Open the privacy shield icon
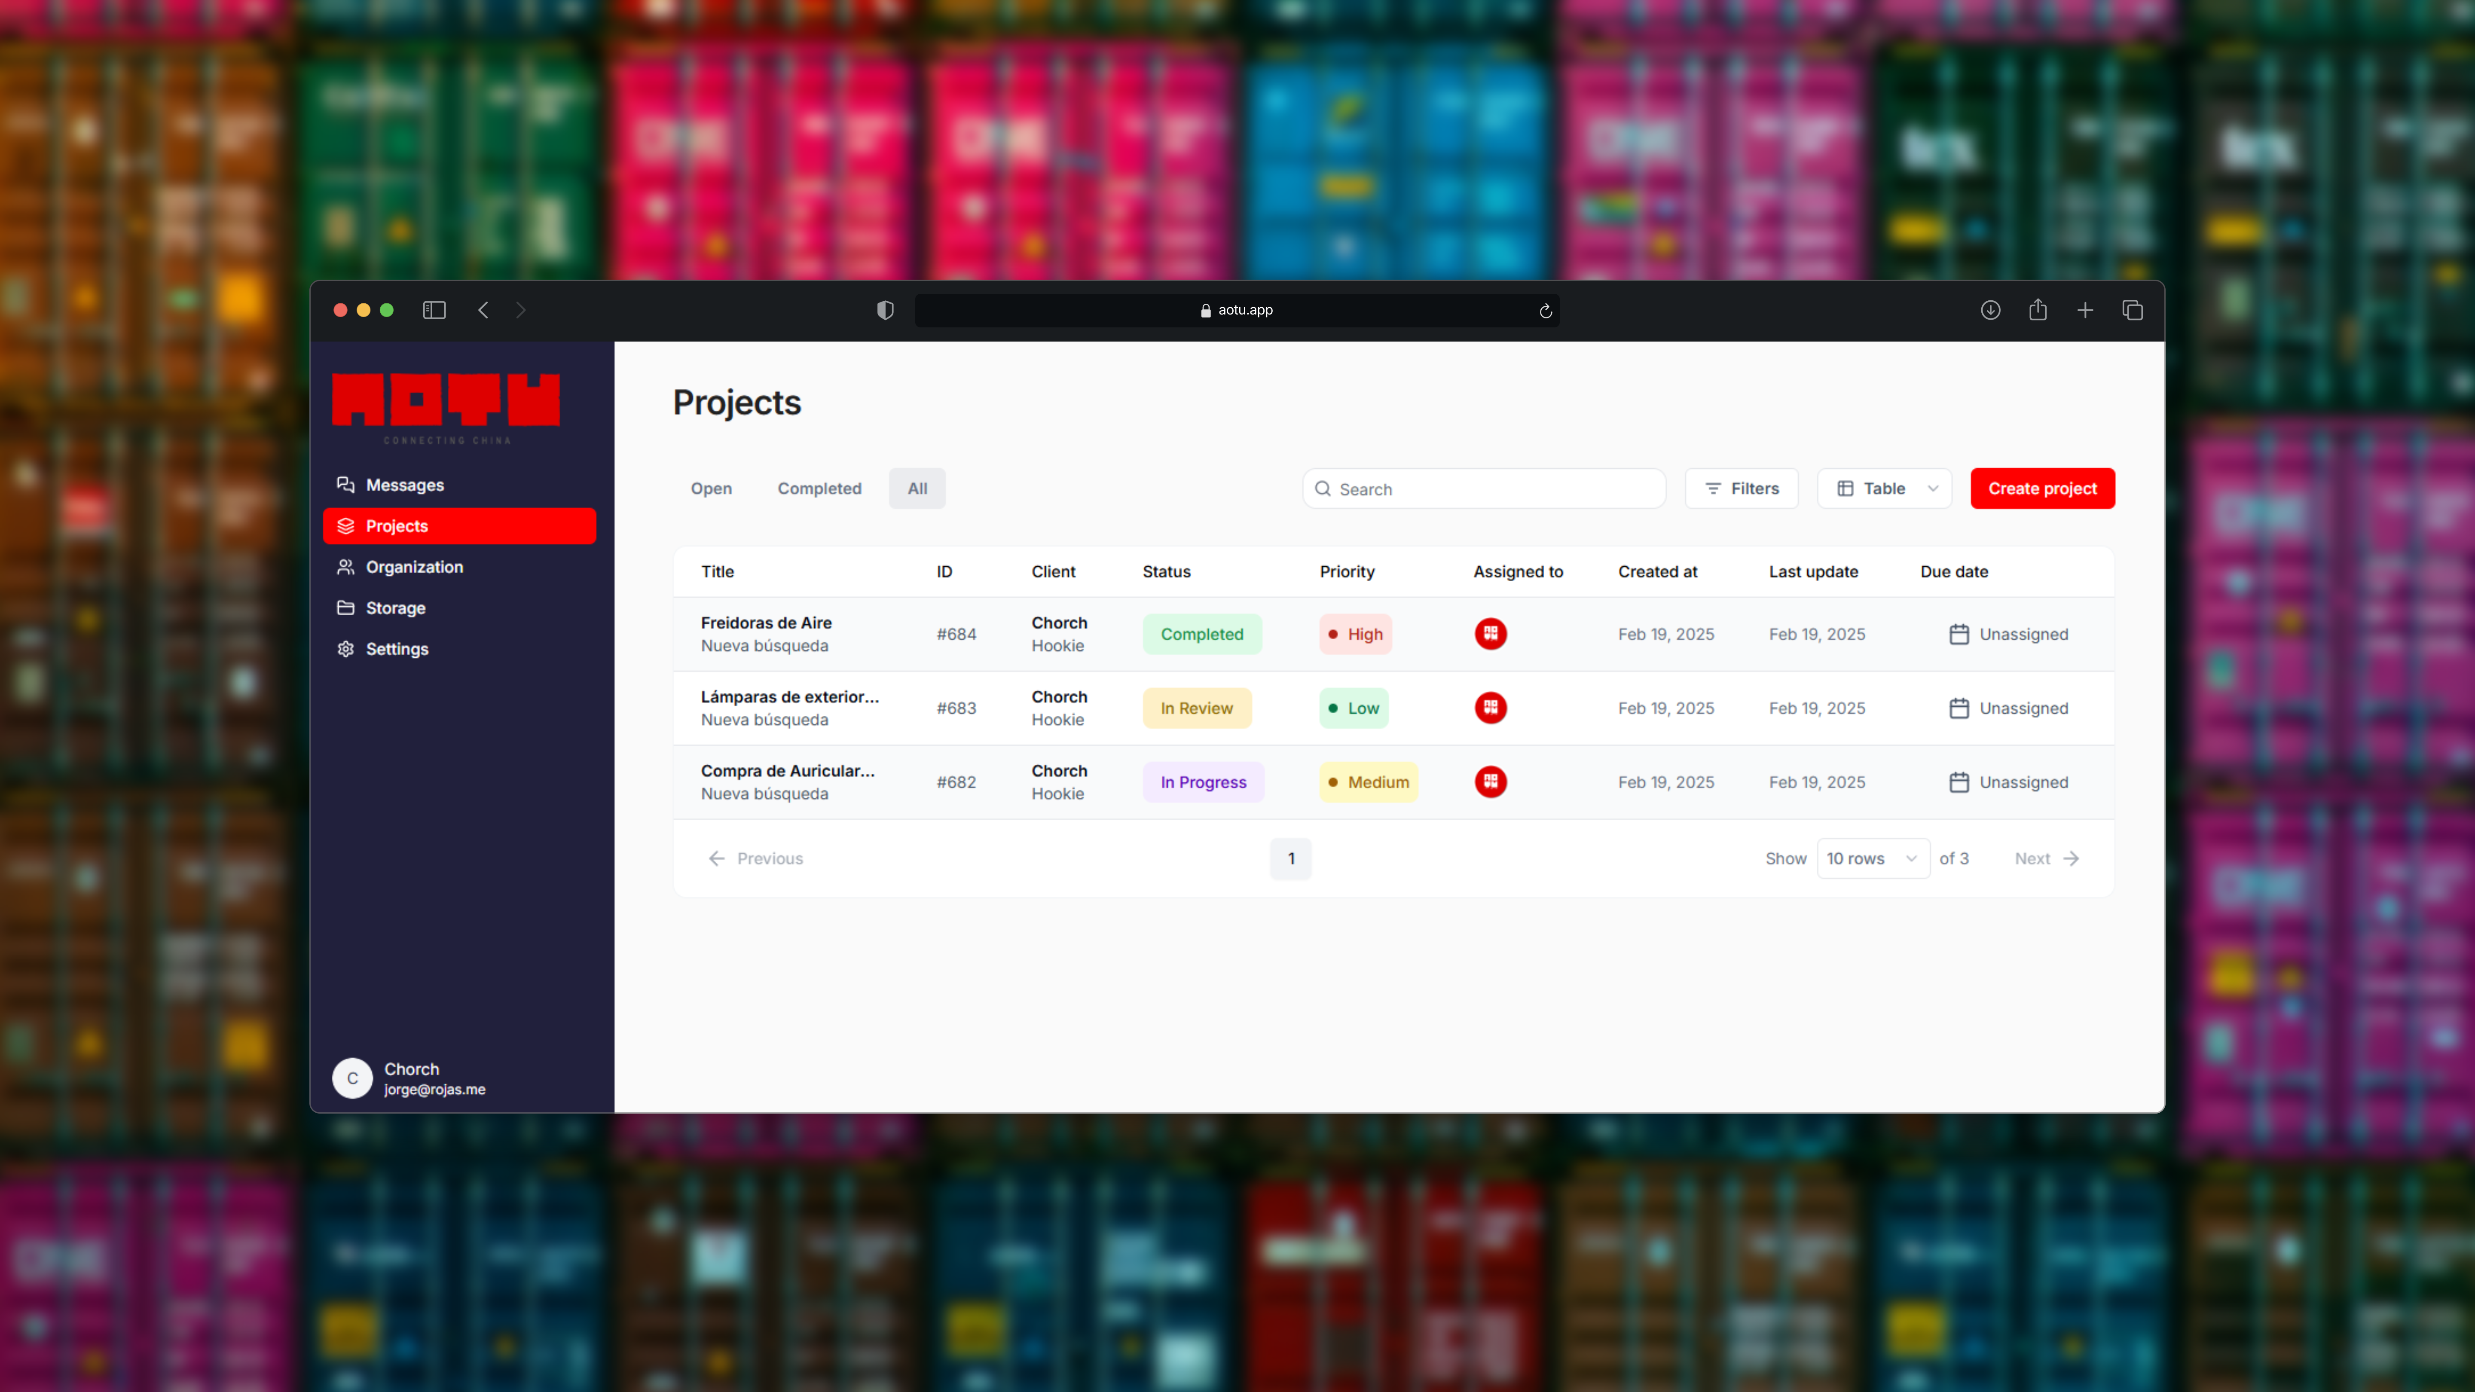2475x1392 pixels. coord(885,310)
